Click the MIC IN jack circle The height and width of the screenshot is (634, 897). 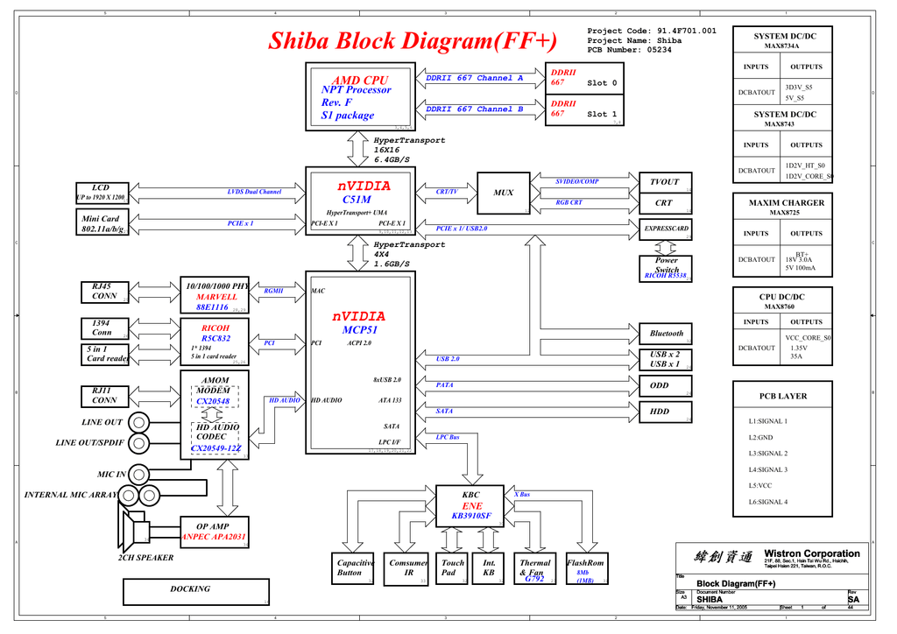139,475
